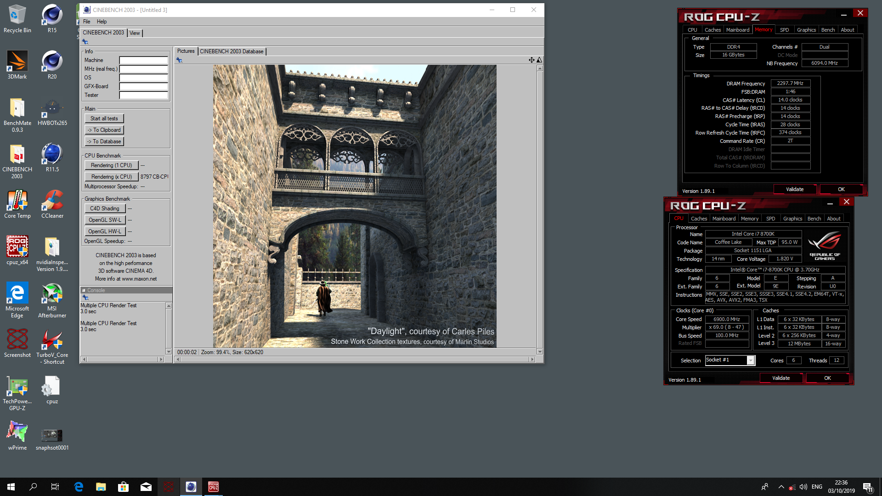Click the ENG language indicator
This screenshot has height=496, width=882.
click(817, 487)
